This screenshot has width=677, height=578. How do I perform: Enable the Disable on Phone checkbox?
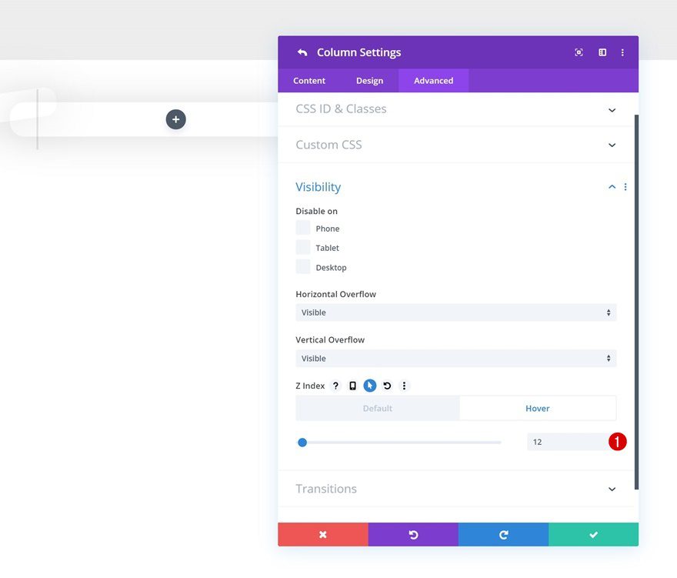pos(303,228)
